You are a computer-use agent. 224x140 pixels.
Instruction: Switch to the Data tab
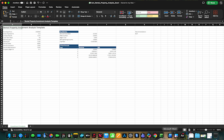pos(51,7)
